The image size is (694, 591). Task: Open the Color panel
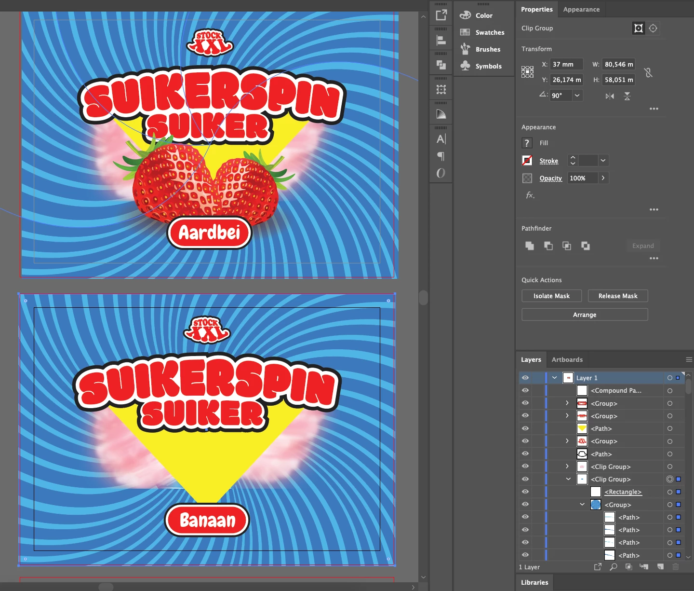483,15
